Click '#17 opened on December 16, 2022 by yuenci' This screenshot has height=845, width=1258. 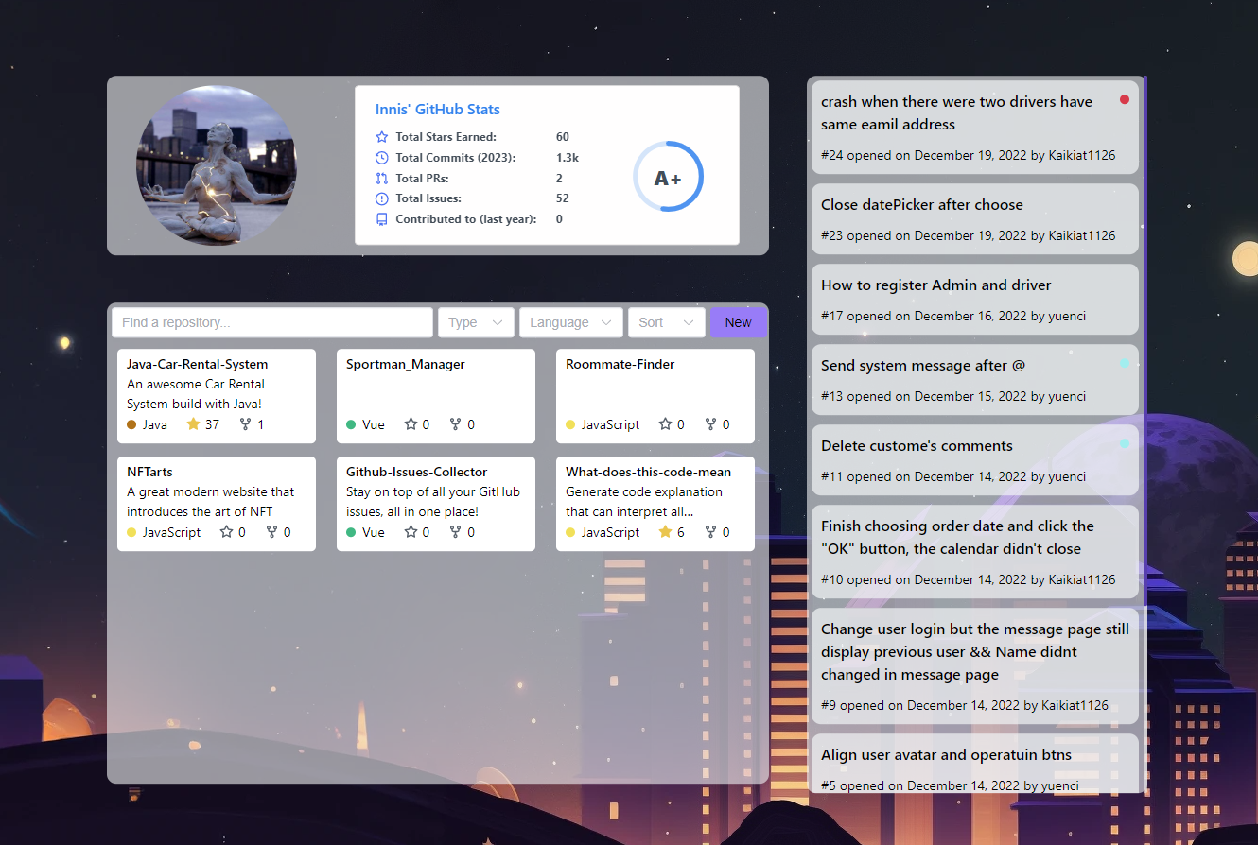(x=953, y=316)
